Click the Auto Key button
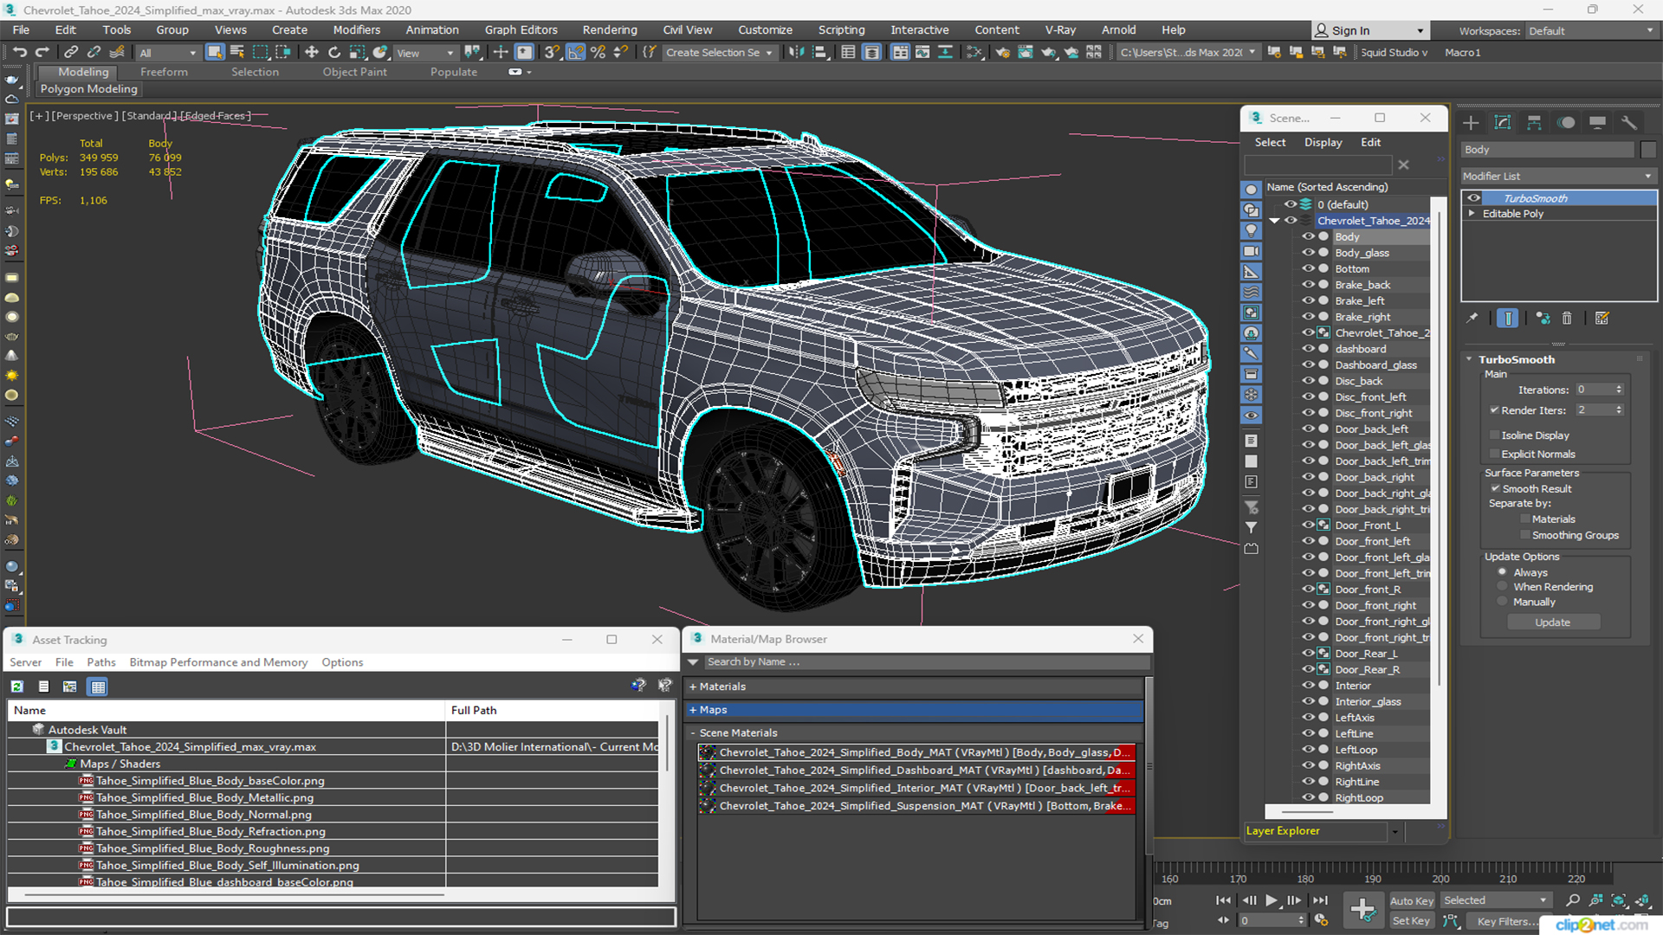Viewport: 1663px width, 935px height. 1412,901
